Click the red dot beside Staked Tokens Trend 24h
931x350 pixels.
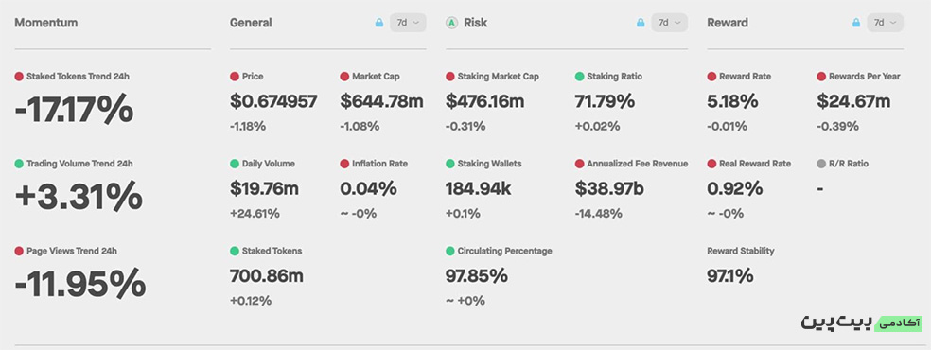click(19, 77)
